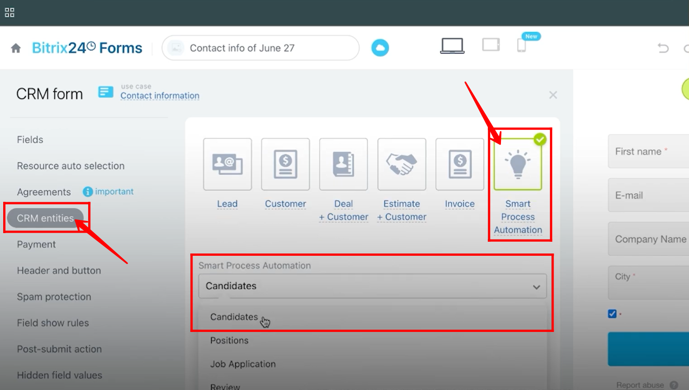Screen dimensions: 689x390
Task: Click the Bitrix24 Forms logo
Action: (x=87, y=48)
